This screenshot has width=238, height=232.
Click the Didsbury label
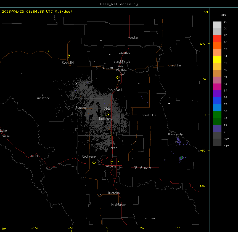106,119
